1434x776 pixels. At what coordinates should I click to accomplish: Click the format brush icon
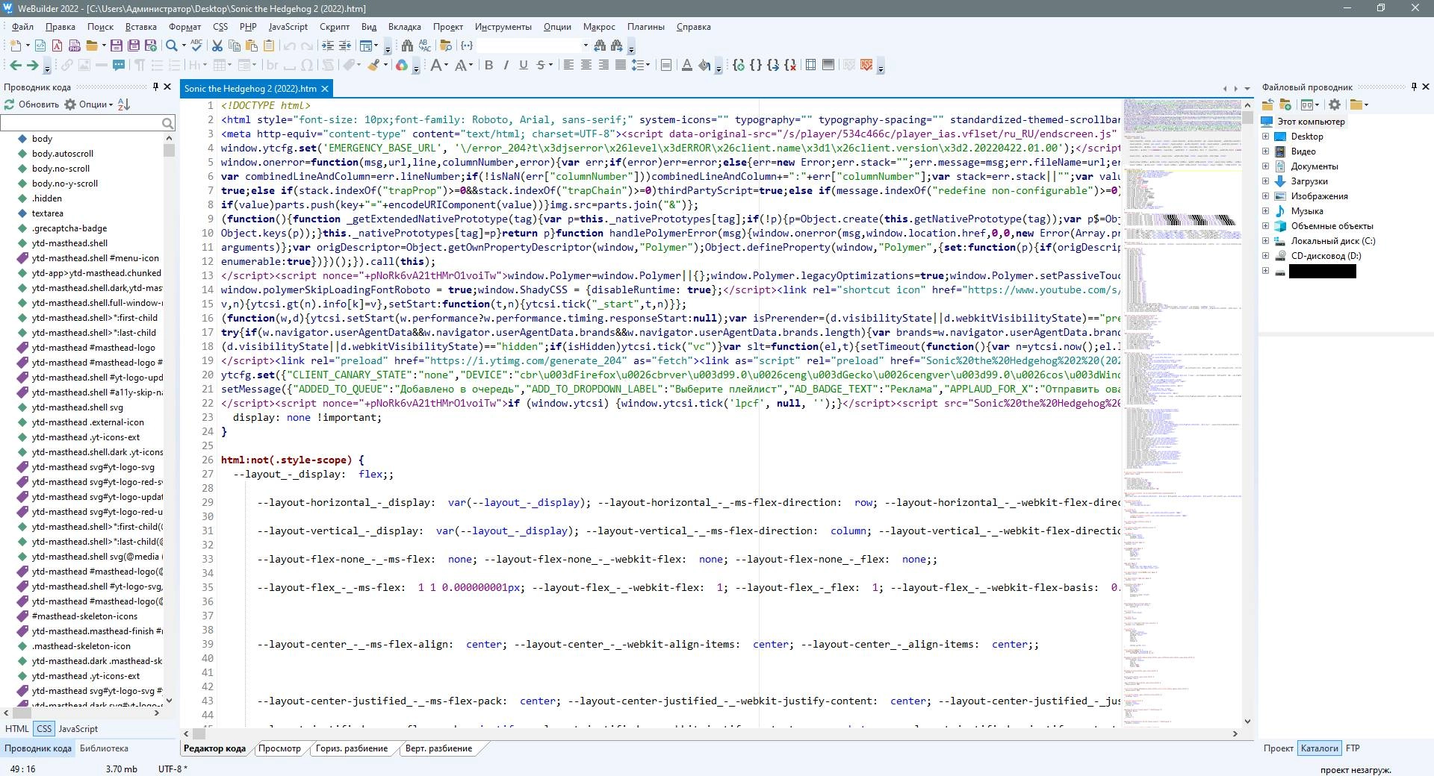click(x=373, y=65)
